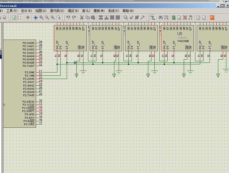This screenshot has width=229, height=173.
Task: Click the Zoom to Area icon
Action: tap(58, 18)
